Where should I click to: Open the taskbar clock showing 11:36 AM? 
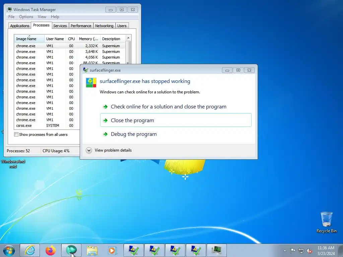pos(326,251)
